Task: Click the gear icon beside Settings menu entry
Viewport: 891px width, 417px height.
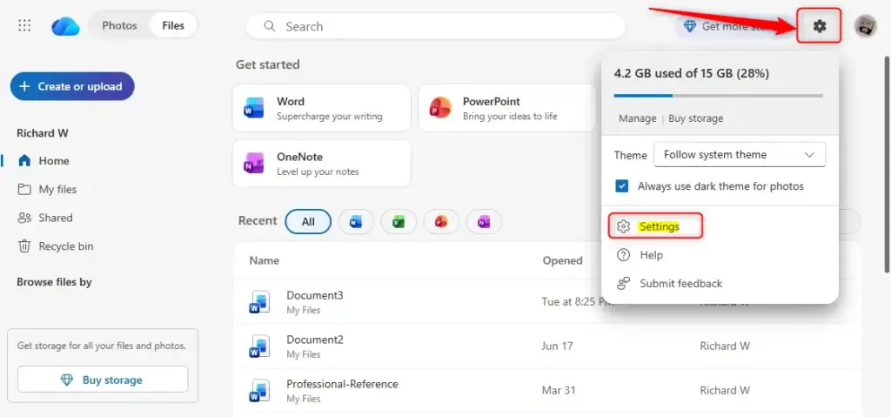Action: pos(623,226)
